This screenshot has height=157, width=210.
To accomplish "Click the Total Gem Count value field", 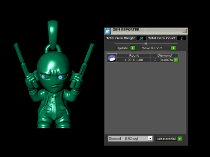I will tap(181, 38).
